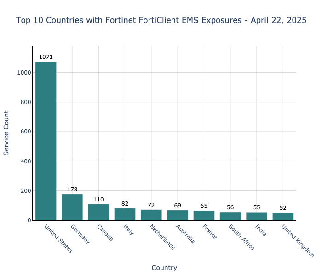
Task: Click the 1071 value label
Action: click(46, 57)
